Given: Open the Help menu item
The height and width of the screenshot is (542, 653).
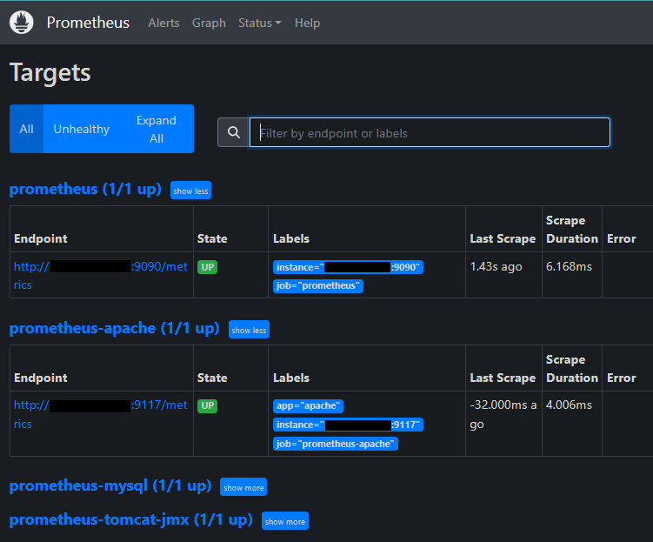Looking at the screenshot, I should 307,23.
